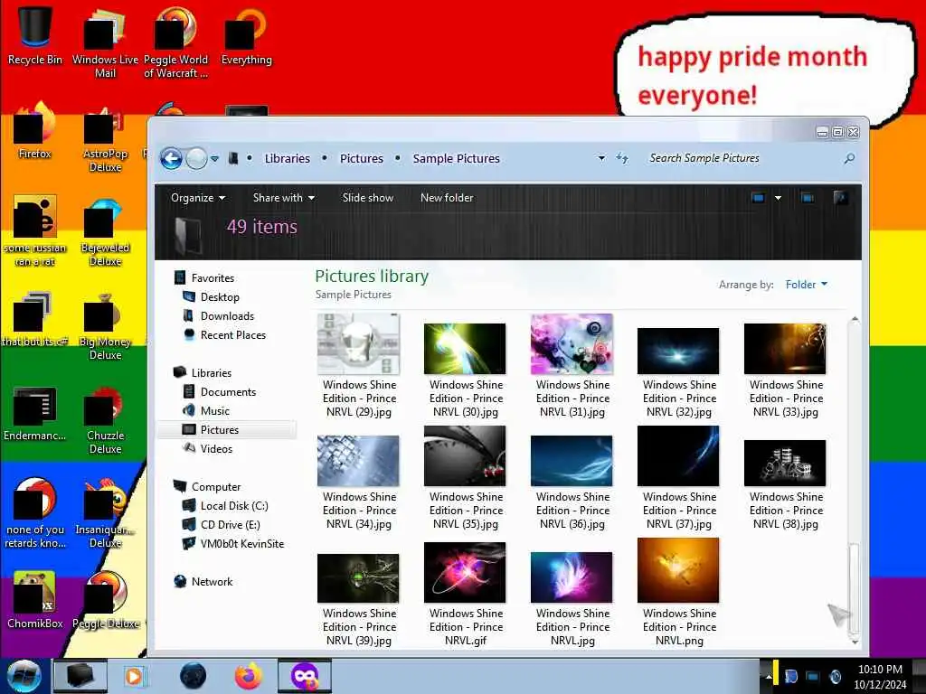
Task: Click the scroll up arrow of file list
Action: point(855,319)
